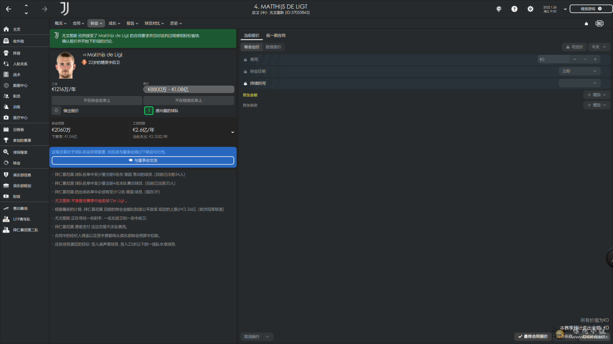
Task: Open the 历史 history menu
Action: pyautogui.click(x=176, y=23)
